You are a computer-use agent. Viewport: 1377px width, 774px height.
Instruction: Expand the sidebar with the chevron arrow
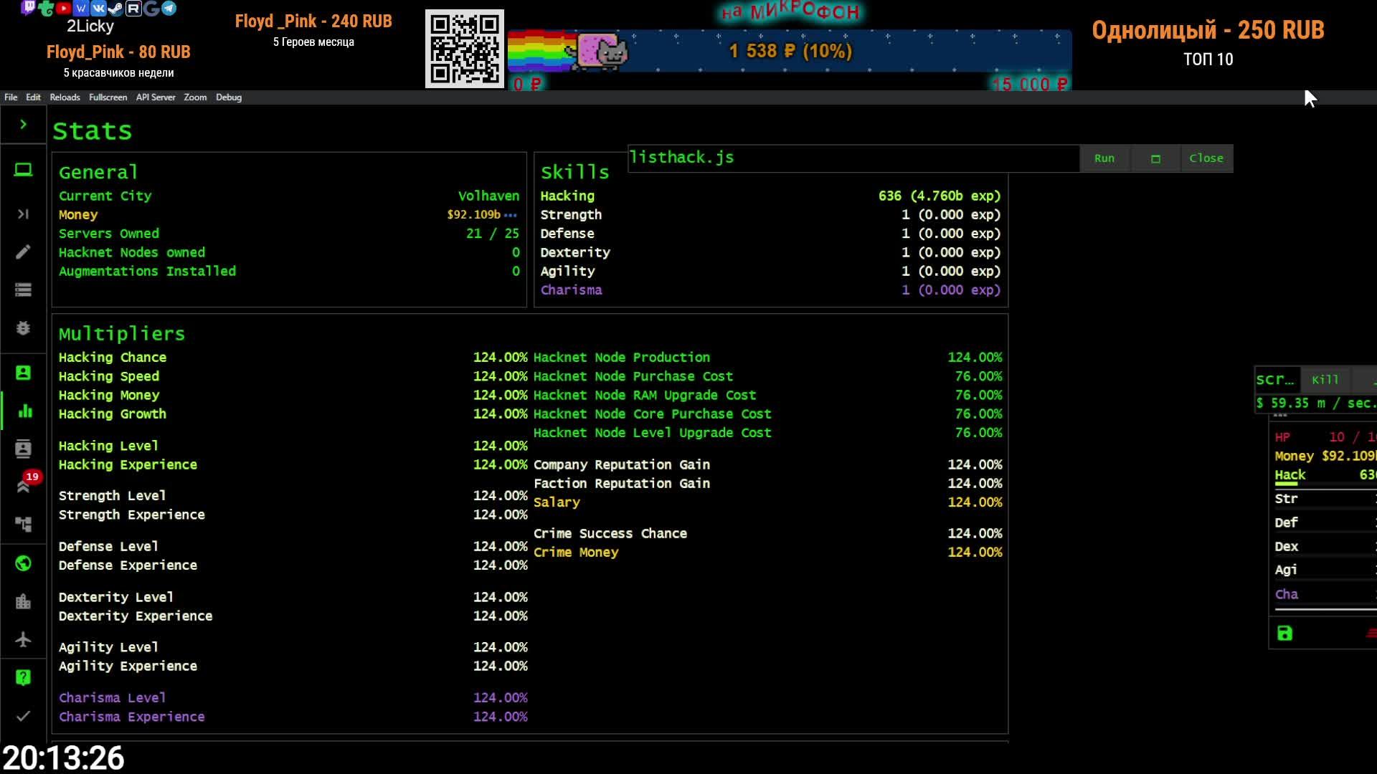[23, 125]
